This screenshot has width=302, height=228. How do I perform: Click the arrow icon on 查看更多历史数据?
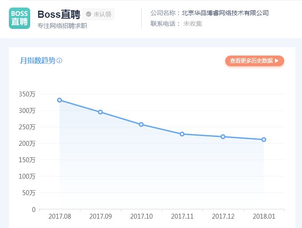277,61
